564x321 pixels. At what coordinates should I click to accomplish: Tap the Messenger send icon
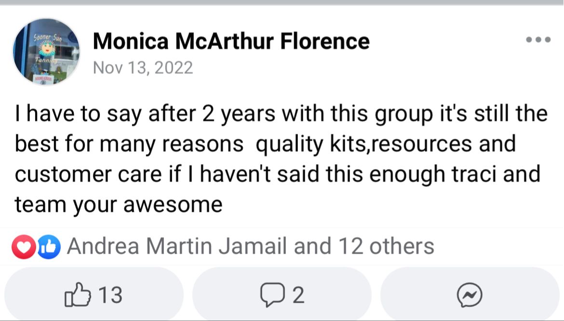[x=470, y=295]
